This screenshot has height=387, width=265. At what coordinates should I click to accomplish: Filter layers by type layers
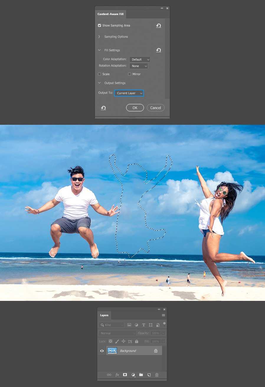[143, 325]
